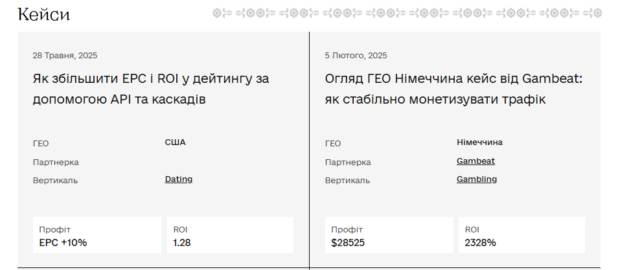Screen dimensions: 618x270
Task: Select the 5 Лютого, 2025 date
Action: click(x=356, y=56)
